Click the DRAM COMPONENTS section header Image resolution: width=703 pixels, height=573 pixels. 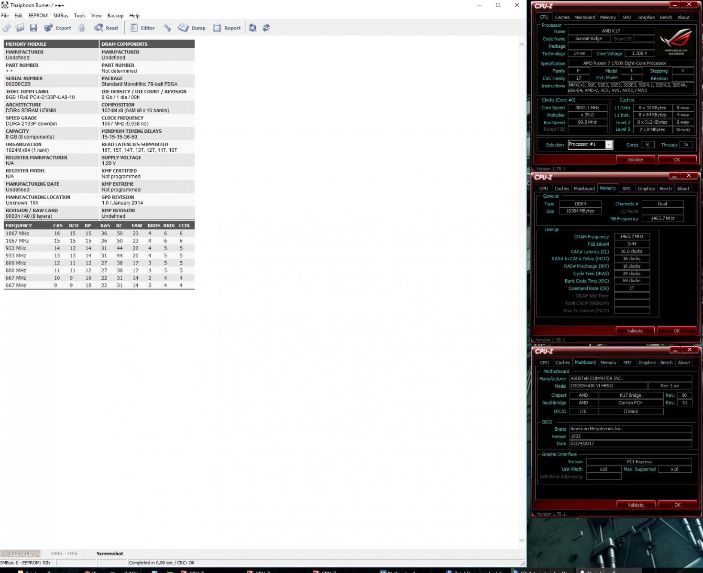147,44
